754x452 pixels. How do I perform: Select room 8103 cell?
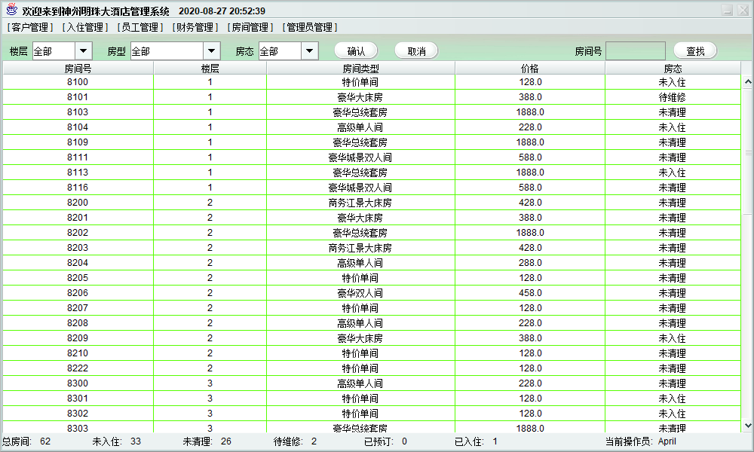tap(78, 112)
